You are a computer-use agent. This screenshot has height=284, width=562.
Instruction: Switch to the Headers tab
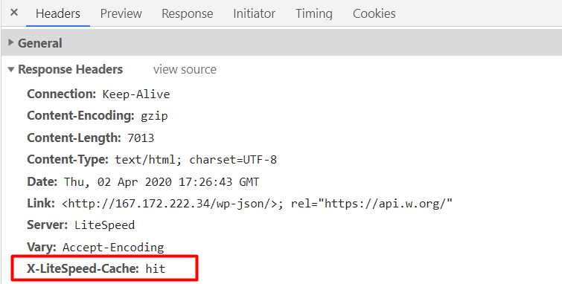pyautogui.click(x=58, y=13)
